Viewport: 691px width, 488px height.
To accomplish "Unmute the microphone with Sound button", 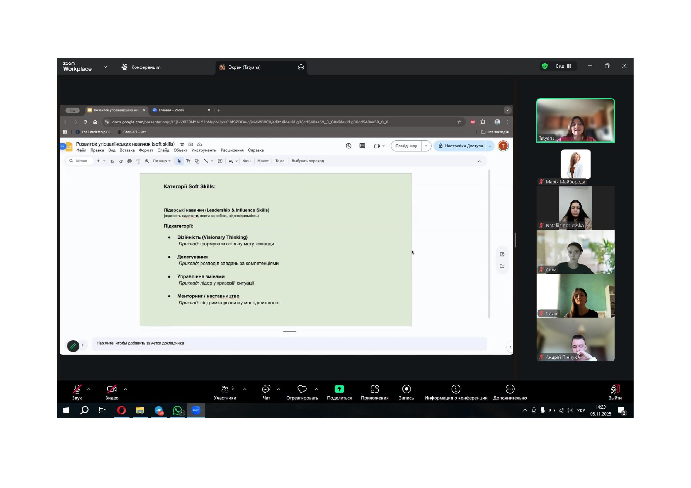I will (77, 392).
